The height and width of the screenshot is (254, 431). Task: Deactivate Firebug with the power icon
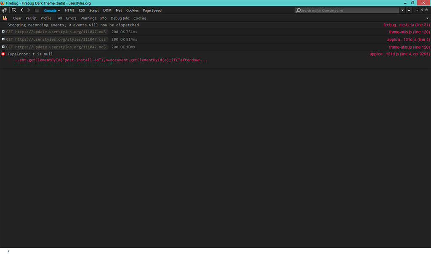[x=427, y=10]
